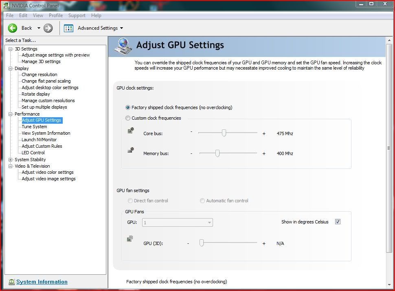Viewport: 395px width, 291px height.
Task: Open Change resolution task
Action: [x=39, y=74]
